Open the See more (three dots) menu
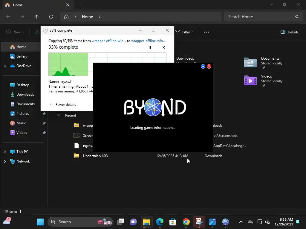Image resolution: width=306 pixels, height=229 pixels. coord(206,32)
